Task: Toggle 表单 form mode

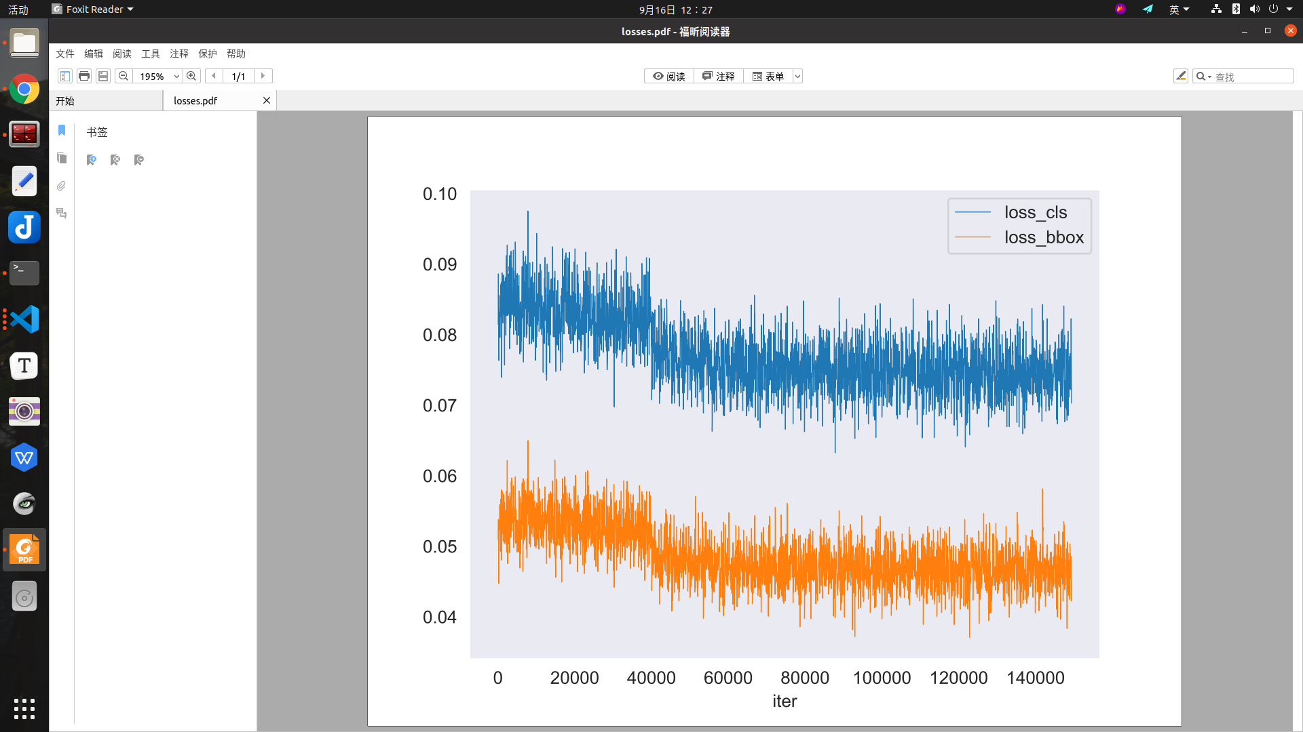Action: tap(770, 76)
